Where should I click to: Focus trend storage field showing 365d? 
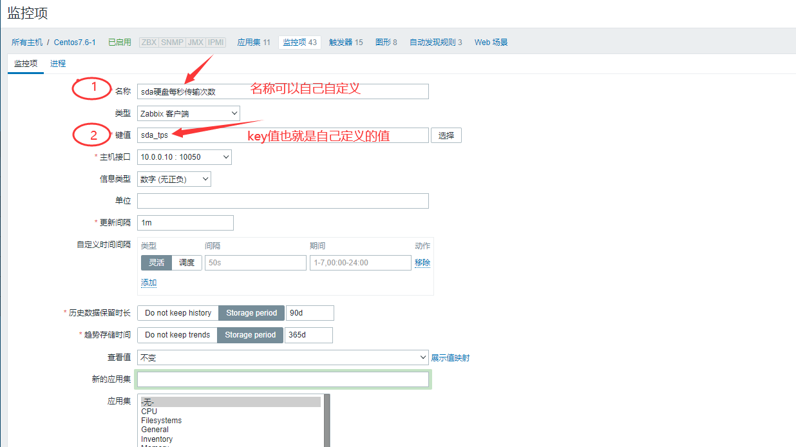[308, 335]
